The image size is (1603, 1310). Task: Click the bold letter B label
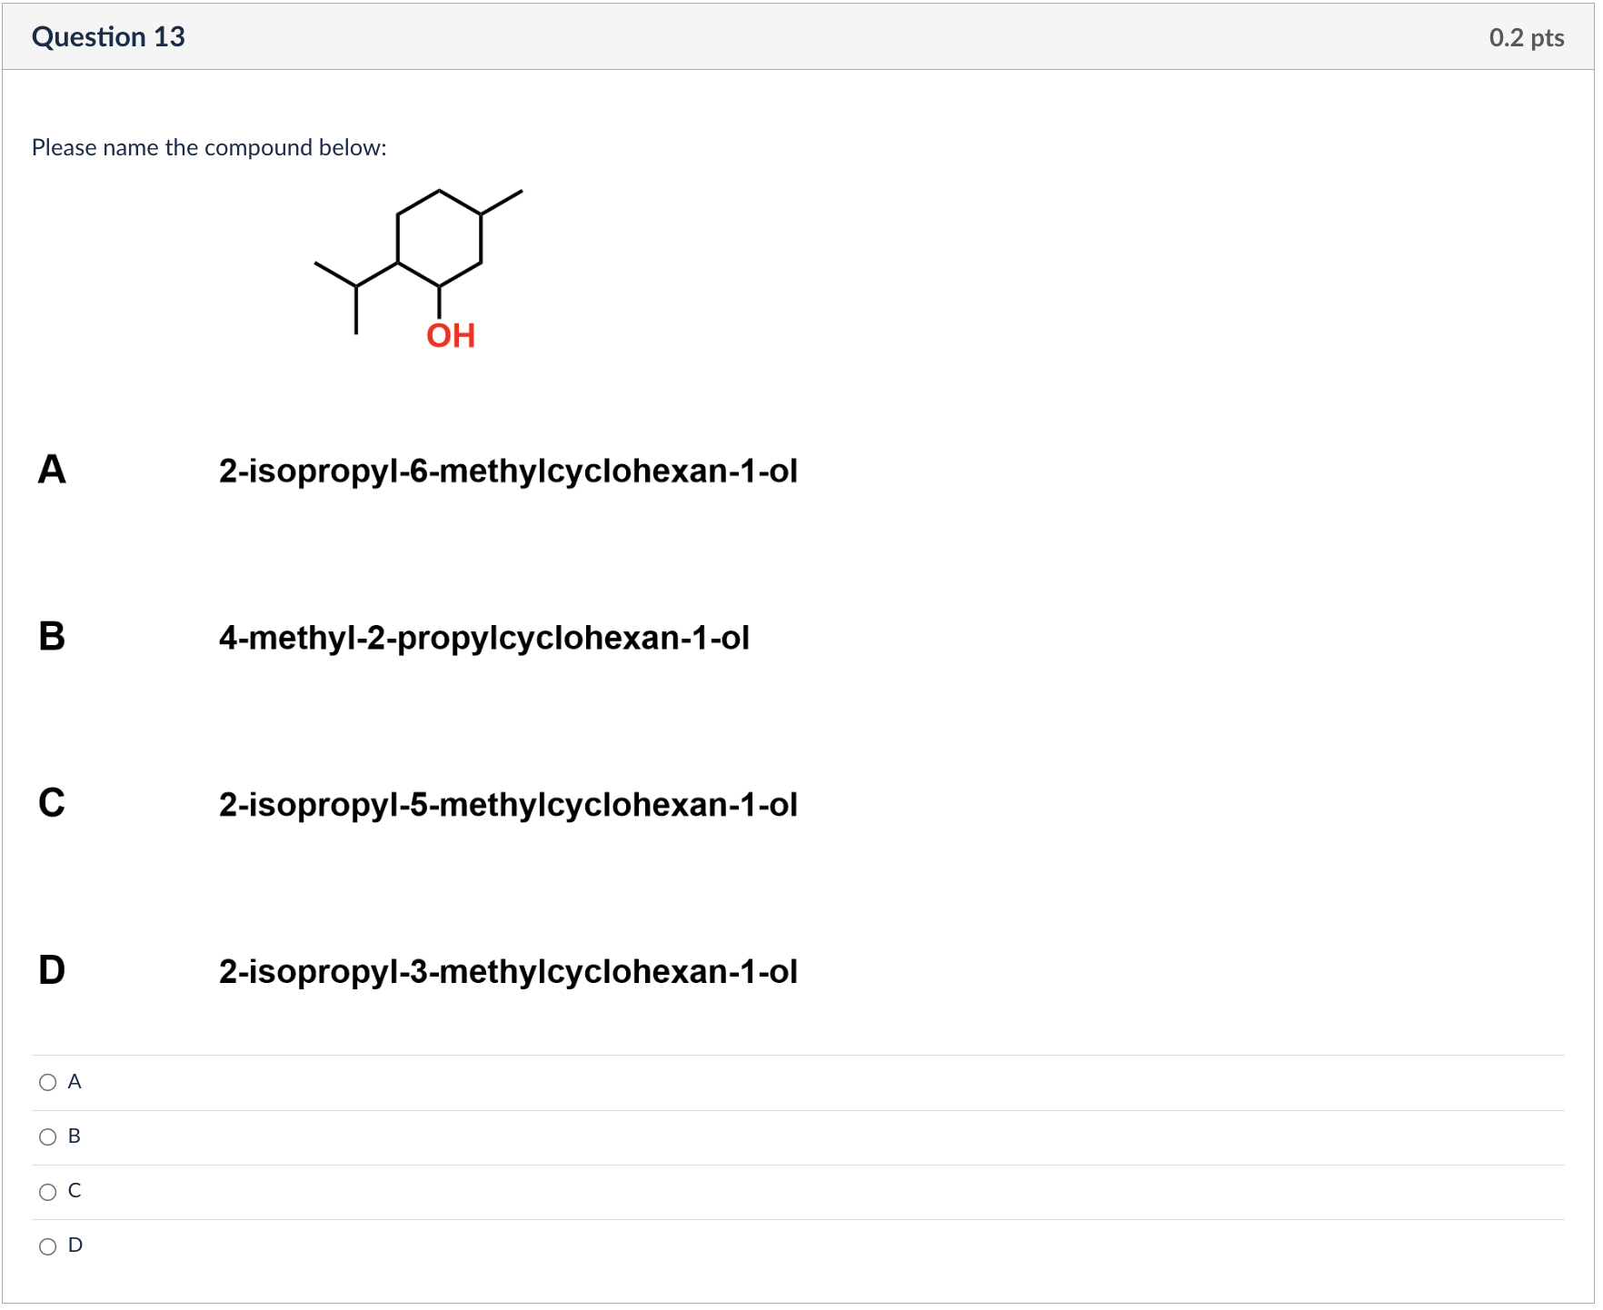click(53, 637)
